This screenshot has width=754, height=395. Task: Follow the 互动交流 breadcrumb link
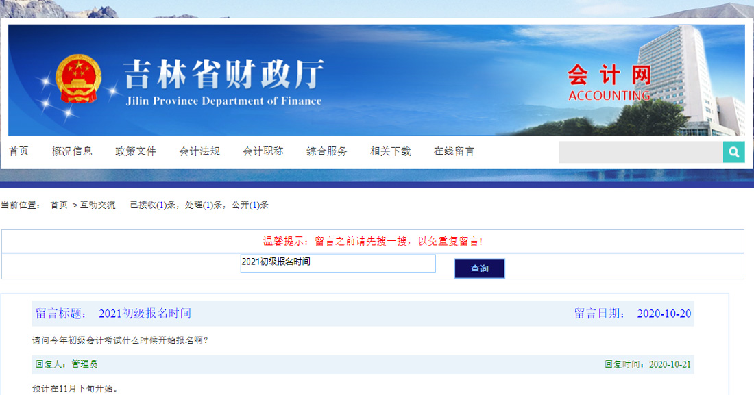click(x=97, y=205)
